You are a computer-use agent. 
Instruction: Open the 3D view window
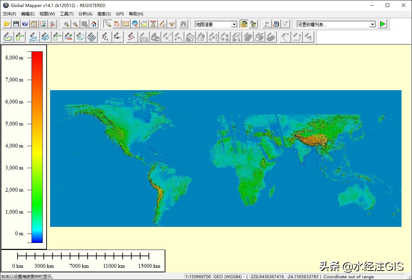click(x=253, y=24)
